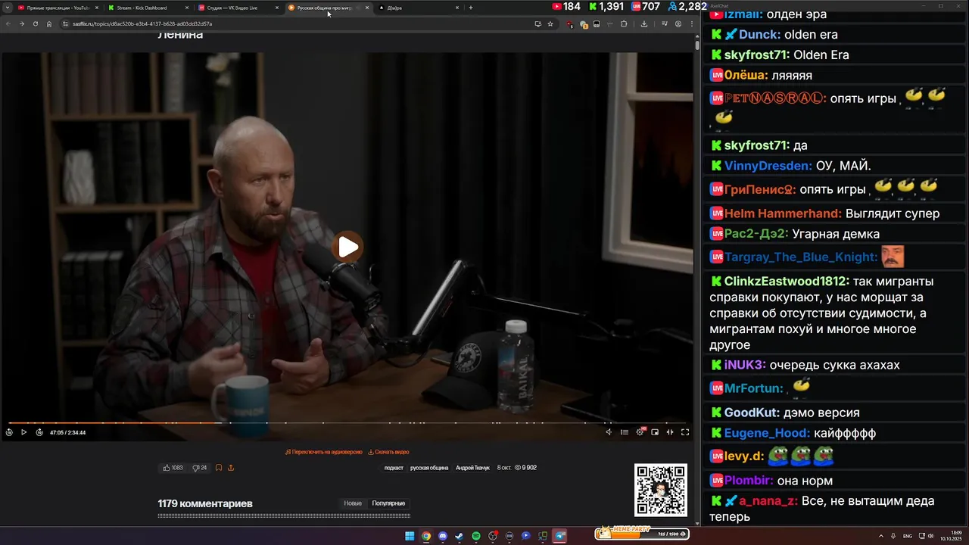Screen dimensions: 969x545
Task: Open a new browser tab
Action: tap(471, 8)
